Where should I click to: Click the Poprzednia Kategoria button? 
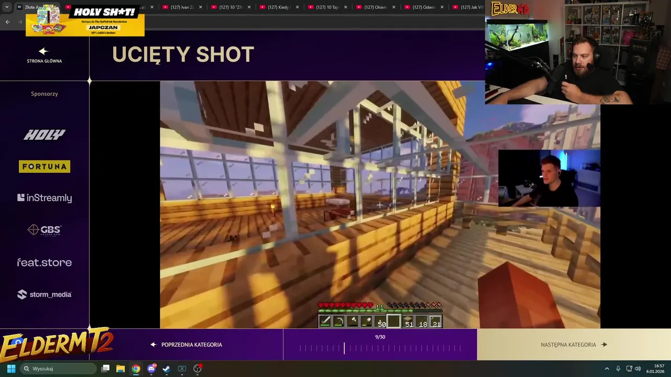coord(186,345)
